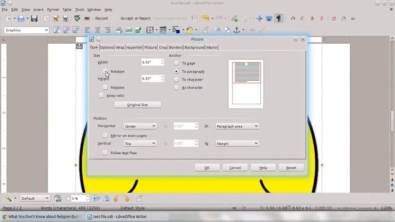Click the Spelling and Grammar check icon
This screenshot has height=222, width=395.
click(77, 18)
